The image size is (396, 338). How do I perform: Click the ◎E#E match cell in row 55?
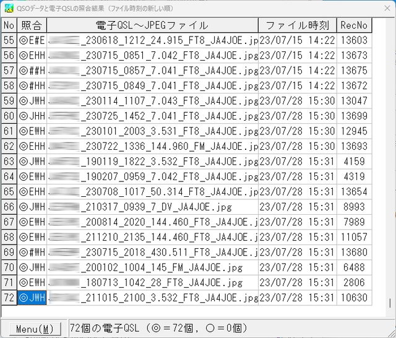click(32, 40)
